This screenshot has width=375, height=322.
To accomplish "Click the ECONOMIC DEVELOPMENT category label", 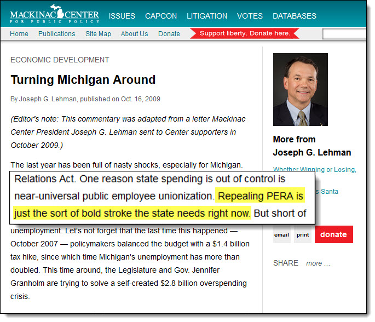I will point(60,60).
